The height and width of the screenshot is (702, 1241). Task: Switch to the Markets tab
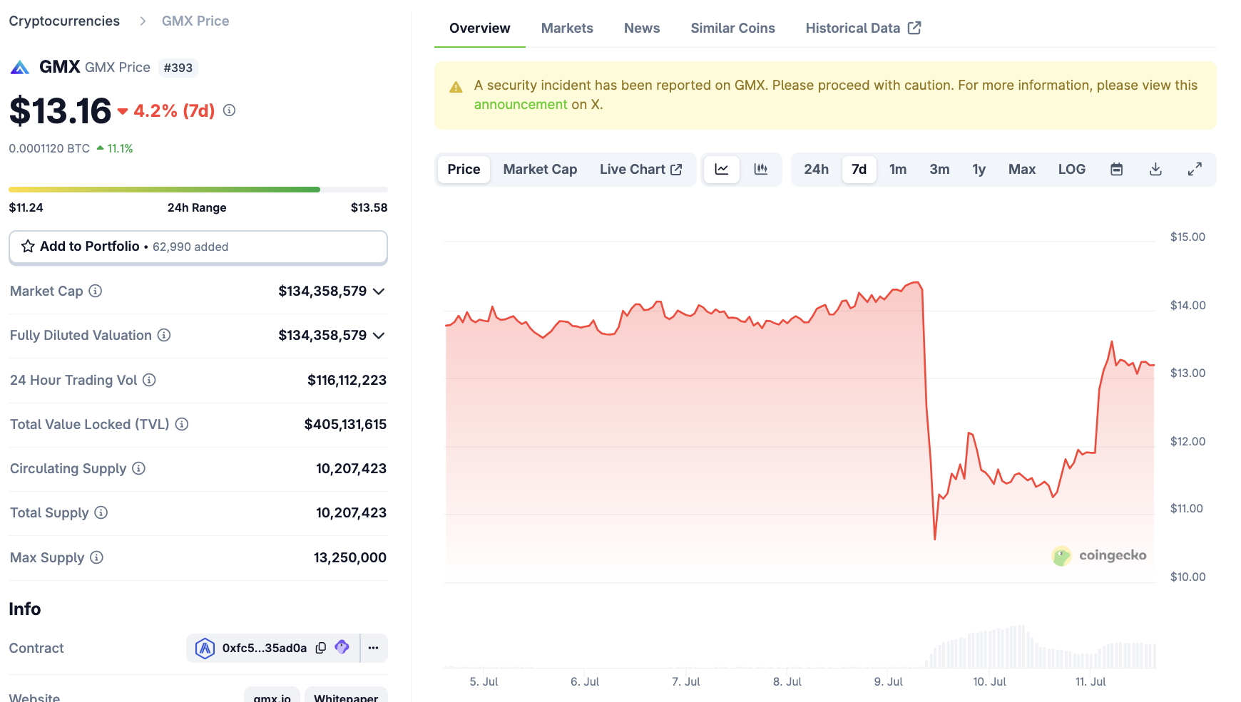(x=567, y=28)
